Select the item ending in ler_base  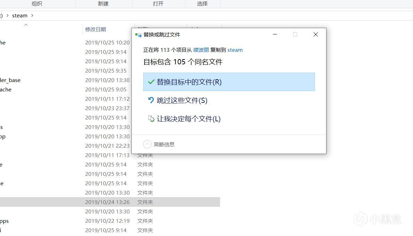pyautogui.click(x=10, y=80)
